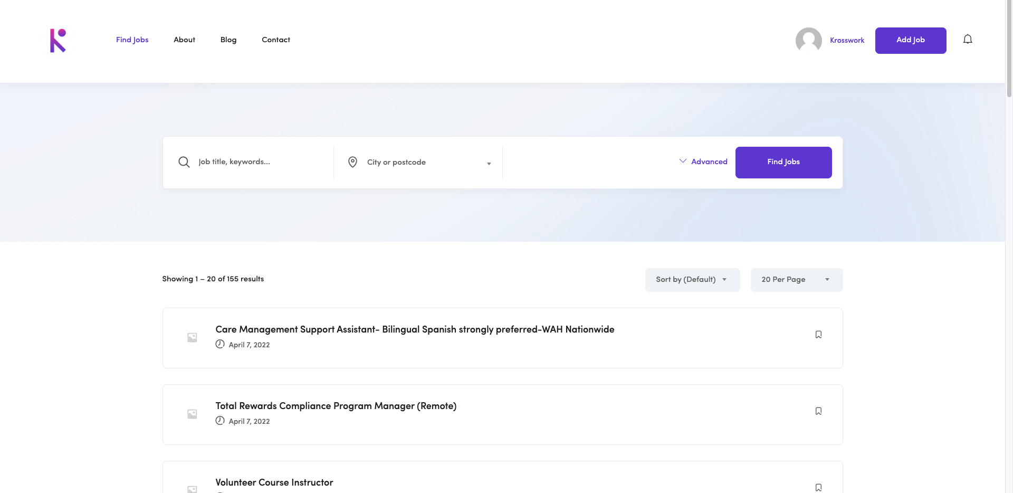The width and height of the screenshot is (1013, 493).
Task: Open the Volunteer Course Instructor job listing
Action: click(x=274, y=482)
